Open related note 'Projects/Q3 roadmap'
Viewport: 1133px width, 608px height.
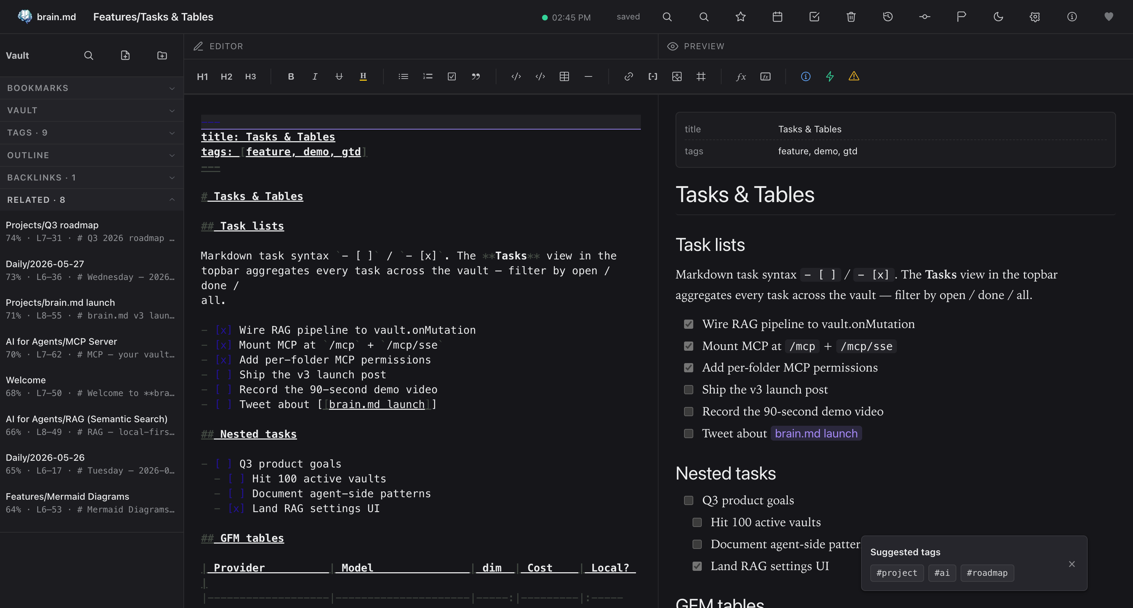tap(91, 231)
